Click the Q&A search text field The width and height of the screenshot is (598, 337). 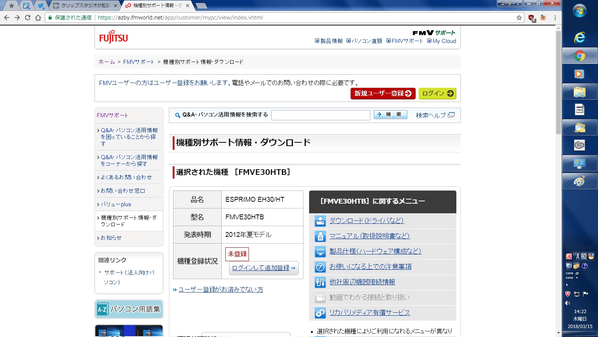(x=320, y=115)
